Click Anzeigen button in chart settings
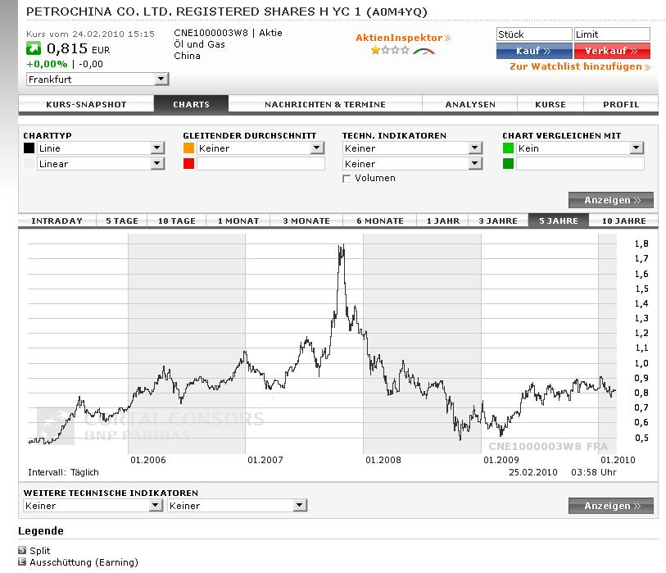Screen dimensions: 666x573 (x=611, y=200)
